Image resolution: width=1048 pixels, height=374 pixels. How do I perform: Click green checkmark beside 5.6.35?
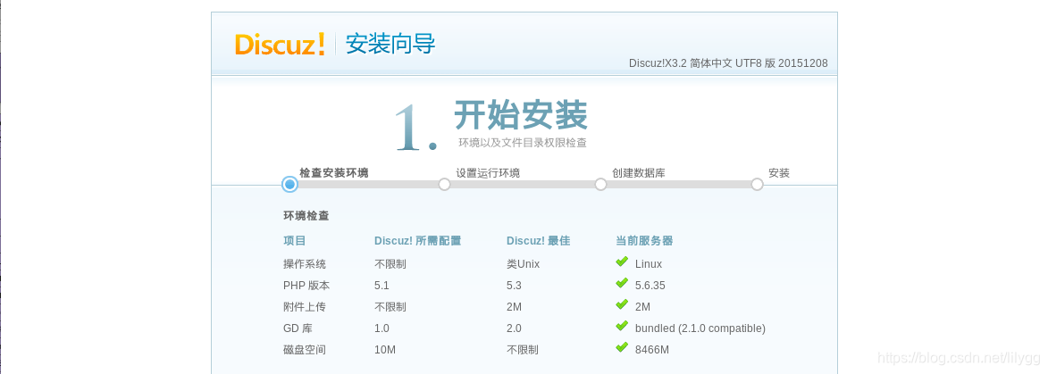click(622, 283)
